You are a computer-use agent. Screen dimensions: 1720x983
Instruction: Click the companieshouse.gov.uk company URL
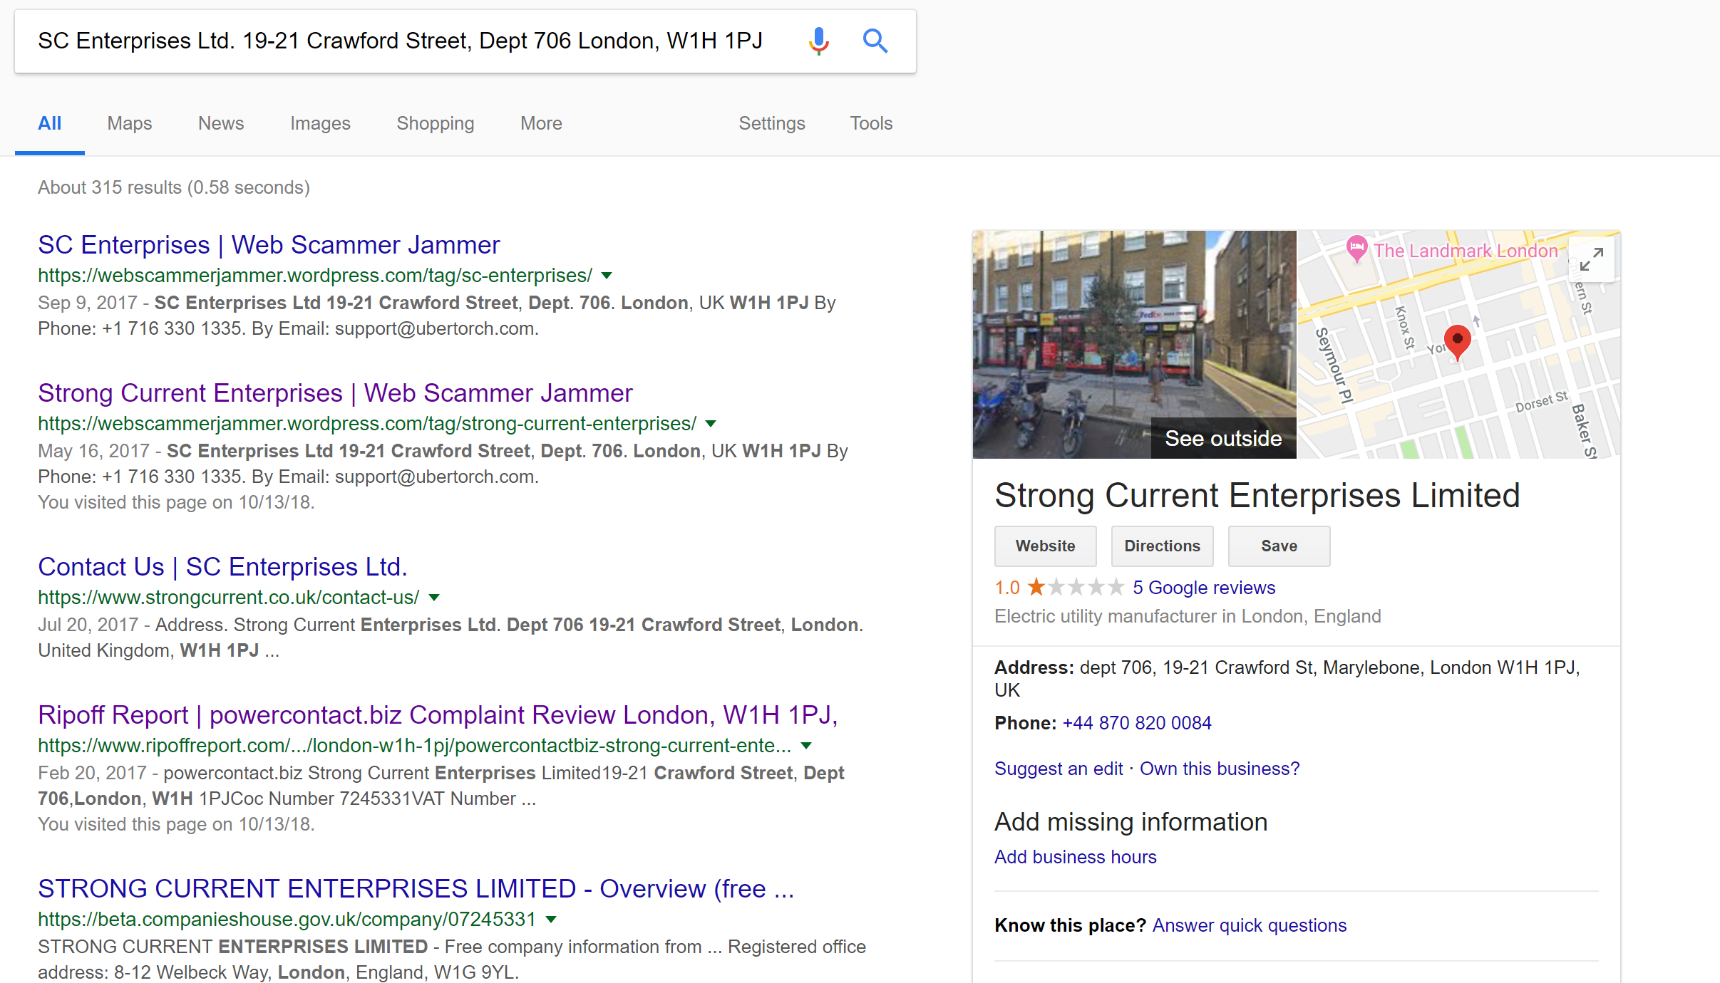point(287,920)
